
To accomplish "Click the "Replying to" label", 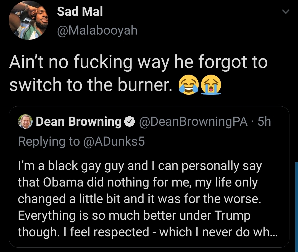I will point(49,141).
